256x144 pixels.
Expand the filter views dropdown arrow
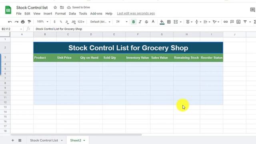250,22
